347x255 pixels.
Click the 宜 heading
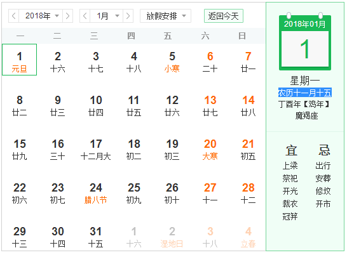[291, 150]
